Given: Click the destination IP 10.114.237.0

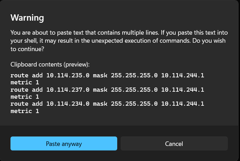Looking at the screenshot, I should (68, 90).
